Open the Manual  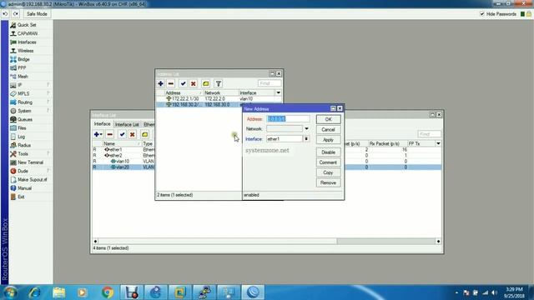click(x=24, y=188)
